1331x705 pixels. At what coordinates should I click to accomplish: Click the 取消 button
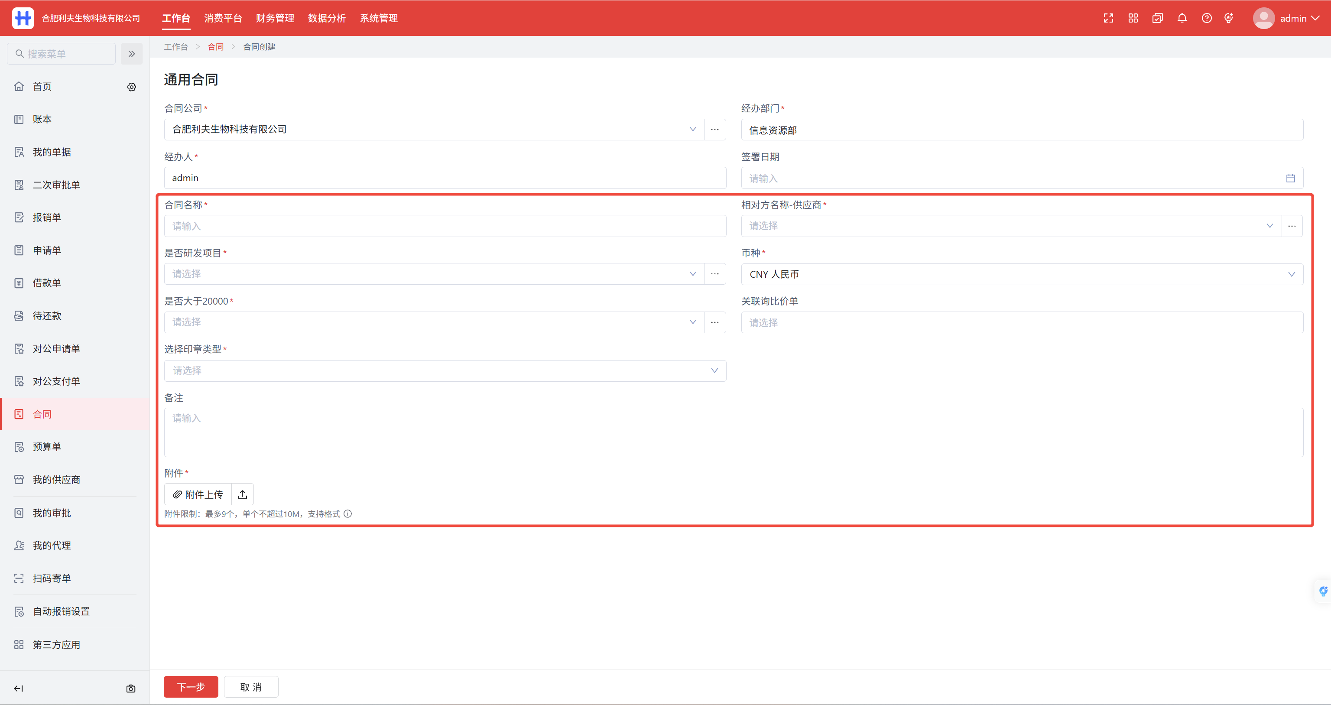click(251, 687)
